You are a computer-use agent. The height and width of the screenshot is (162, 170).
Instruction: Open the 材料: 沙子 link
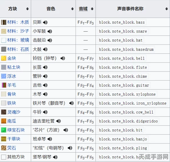tap(18, 31)
